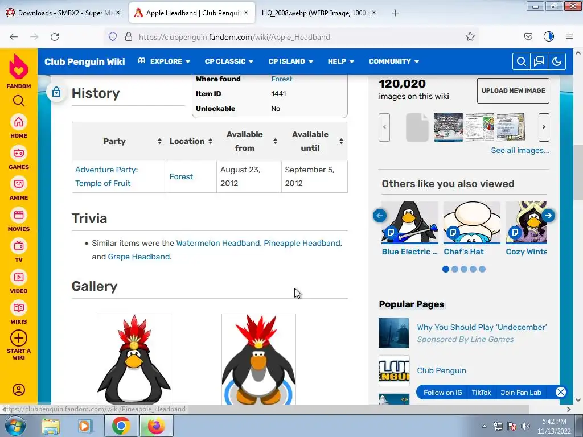Advance Others viewed carousel right arrow
Image resolution: width=583 pixels, height=437 pixels.
[x=548, y=216]
